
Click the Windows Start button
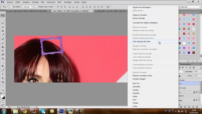pyautogui.click(x=4, y=111)
